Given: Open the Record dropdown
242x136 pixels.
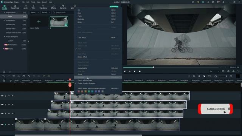Looking at the screenshot, I should click(46, 12).
